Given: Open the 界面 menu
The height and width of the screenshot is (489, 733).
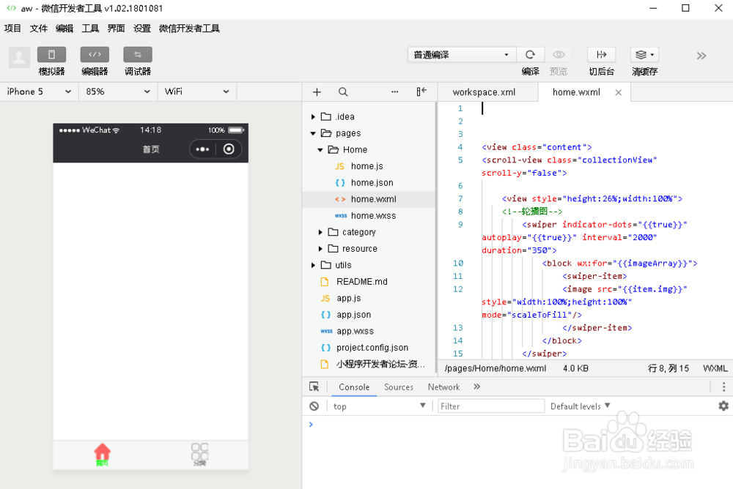Looking at the screenshot, I should 116,29.
